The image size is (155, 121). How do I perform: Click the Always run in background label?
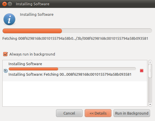coord(32,54)
